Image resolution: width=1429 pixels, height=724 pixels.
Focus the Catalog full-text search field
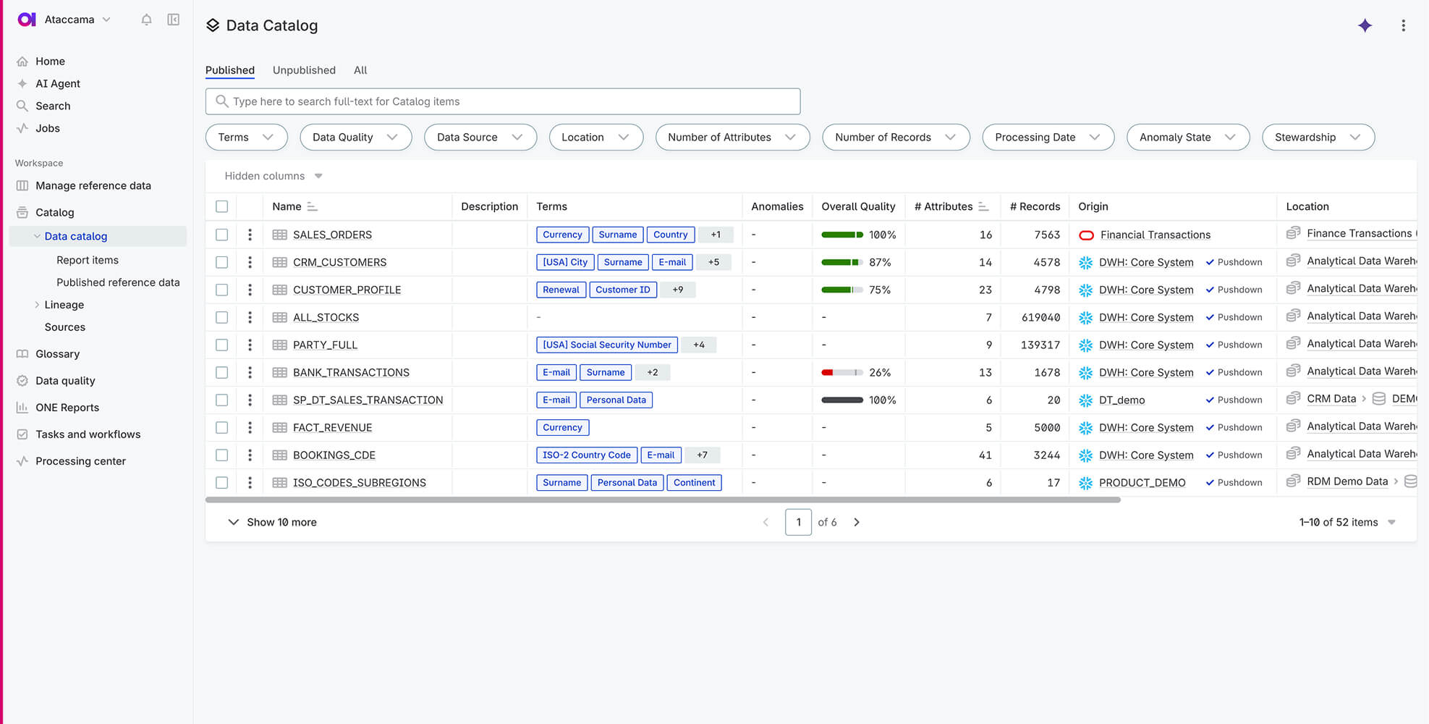503,101
